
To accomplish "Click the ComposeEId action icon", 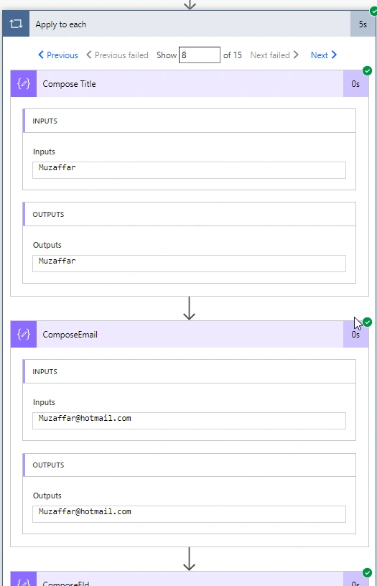I will tap(24, 580).
